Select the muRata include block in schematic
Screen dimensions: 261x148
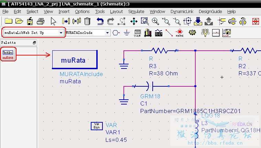coord(75,60)
